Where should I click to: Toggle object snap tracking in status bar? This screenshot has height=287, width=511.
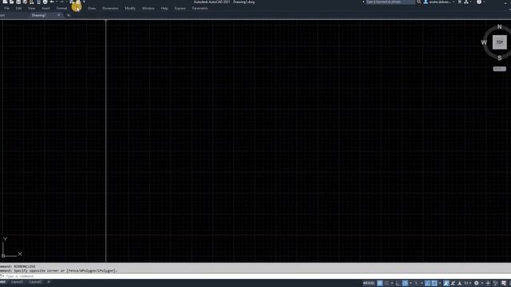click(x=428, y=283)
